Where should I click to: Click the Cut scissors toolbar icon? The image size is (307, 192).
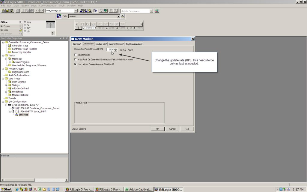pos(23,11)
